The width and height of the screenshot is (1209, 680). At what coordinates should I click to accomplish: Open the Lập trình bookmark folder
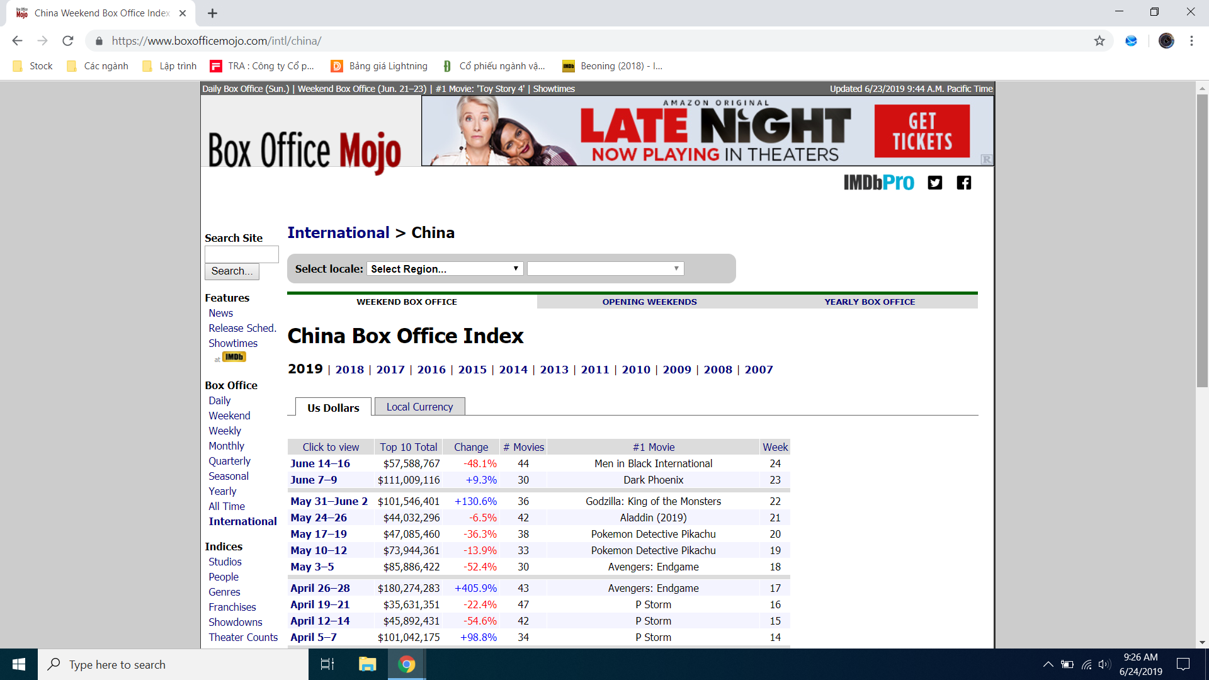coord(169,66)
